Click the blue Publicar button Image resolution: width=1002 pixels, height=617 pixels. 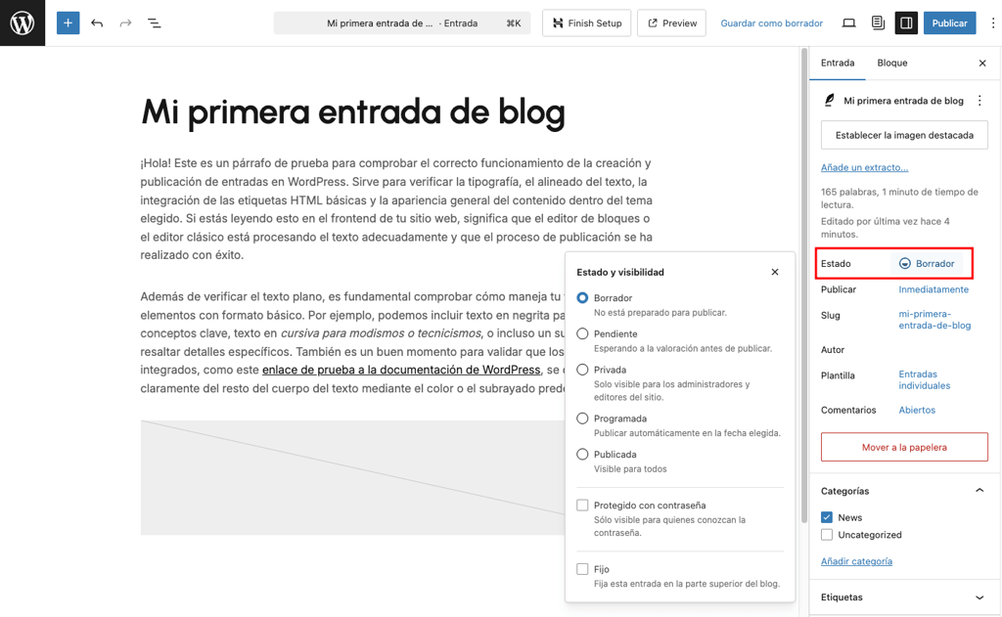pos(949,23)
